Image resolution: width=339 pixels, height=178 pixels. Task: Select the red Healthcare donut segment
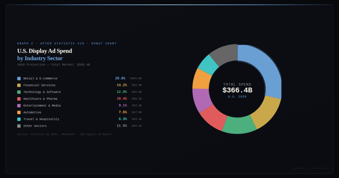[x=214, y=118]
